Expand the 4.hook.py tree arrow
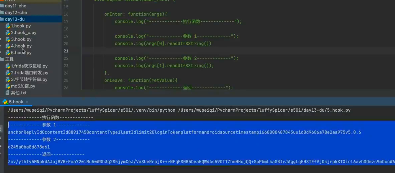395x173 pixels. coord(1,46)
